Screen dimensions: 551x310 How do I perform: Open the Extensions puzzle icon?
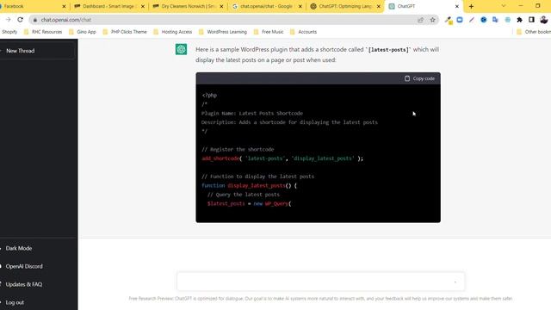pyautogui.click(x=519, y=20)
